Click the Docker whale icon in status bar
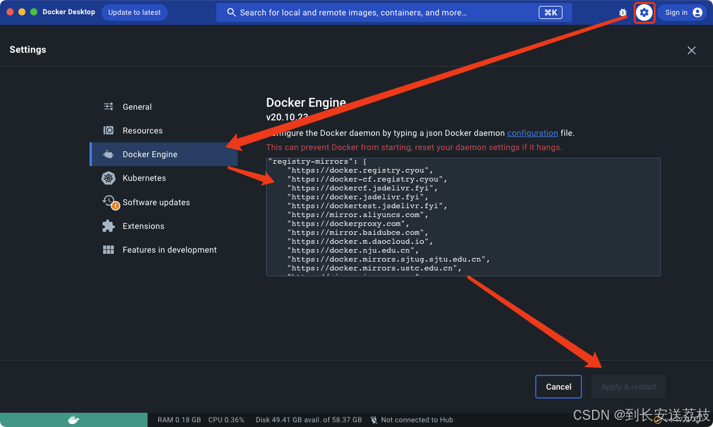The image size is (713, 427). click(x=73, y=420)
